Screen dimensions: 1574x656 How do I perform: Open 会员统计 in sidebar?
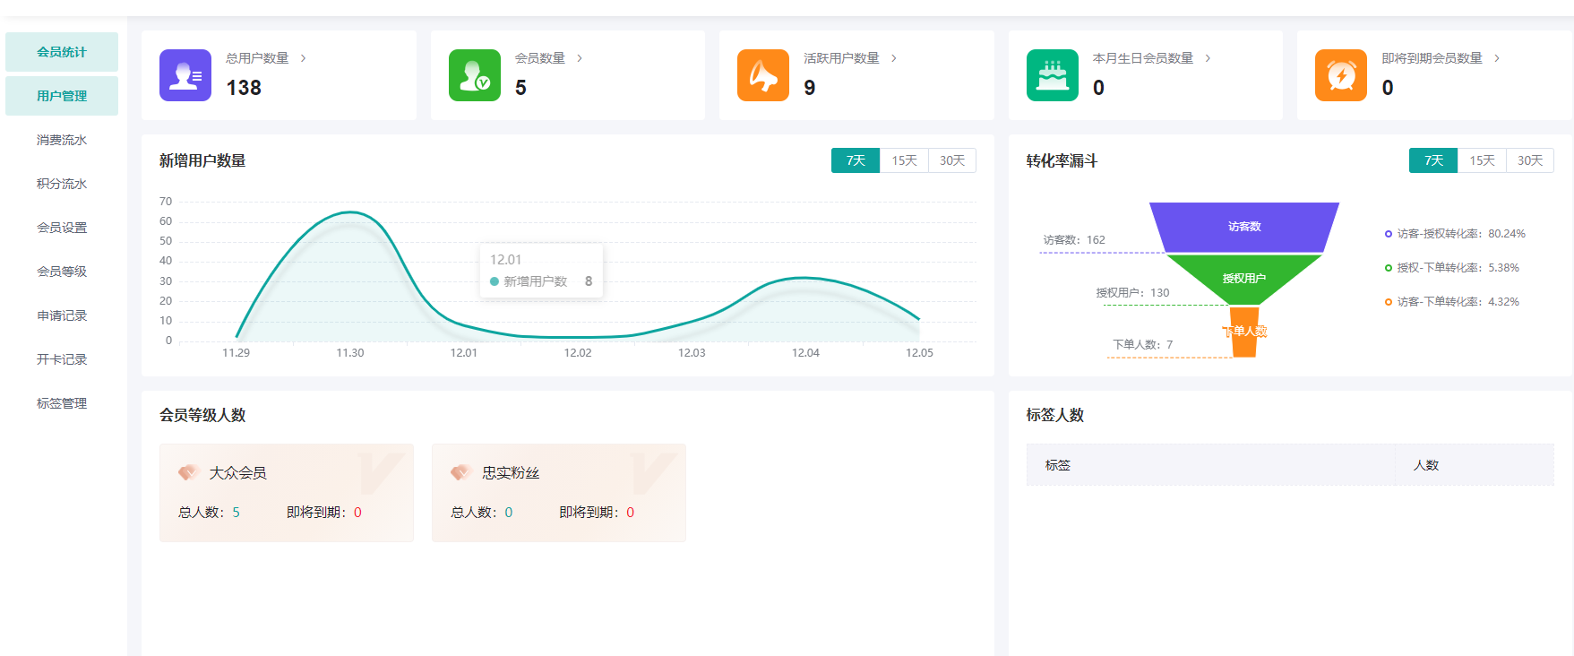(x=62, y=52)
